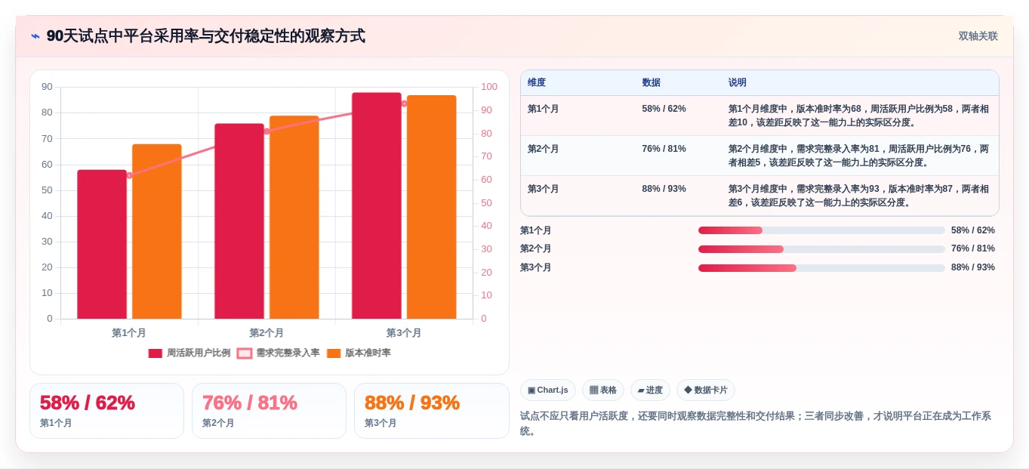Toggle the 版本准时率 legend entry
Image resolution: width=1029 pixels, height=469 pixels.
[x=359, y=353]
